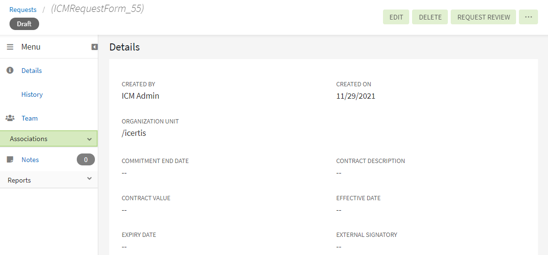This screenshot has width=548, height=255.
Task: Click the hamburger menu icon
Action: click(x=10, y=47)
